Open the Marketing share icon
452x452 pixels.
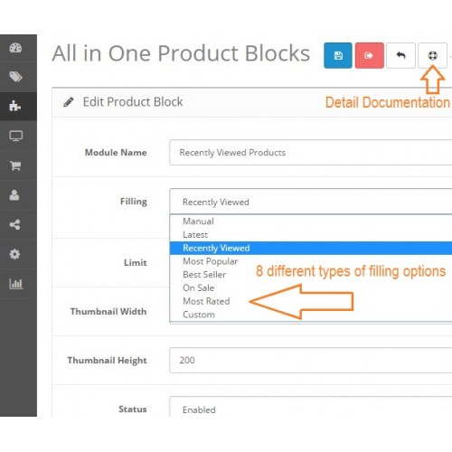pos(14,224)
